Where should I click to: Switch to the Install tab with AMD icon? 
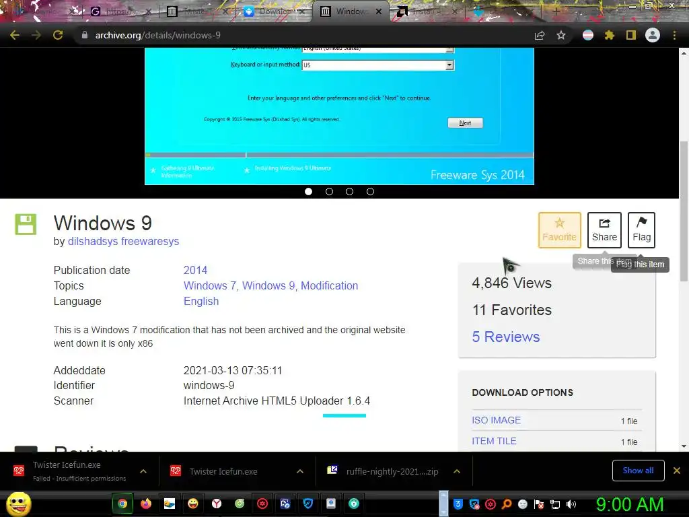tap(426, 11)
